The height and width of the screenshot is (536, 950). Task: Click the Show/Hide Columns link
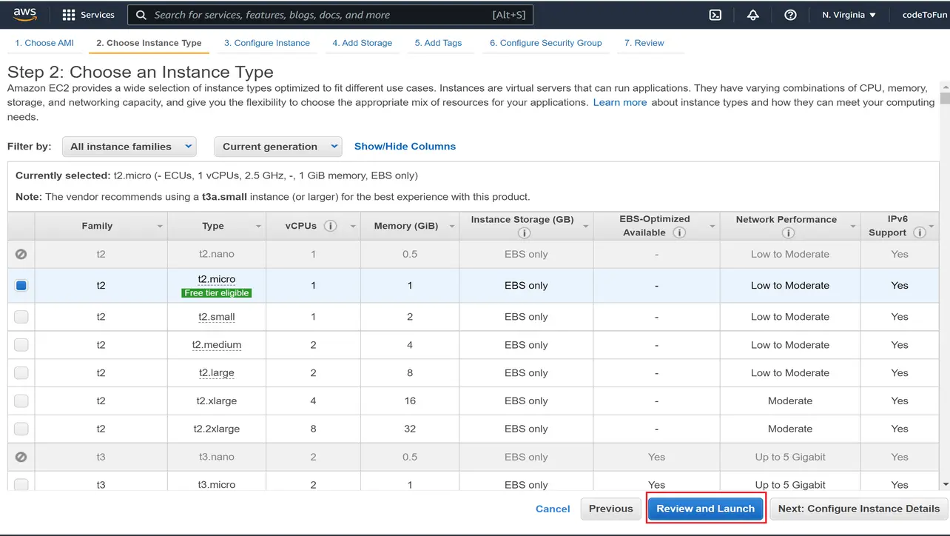[x=405, y=147]
